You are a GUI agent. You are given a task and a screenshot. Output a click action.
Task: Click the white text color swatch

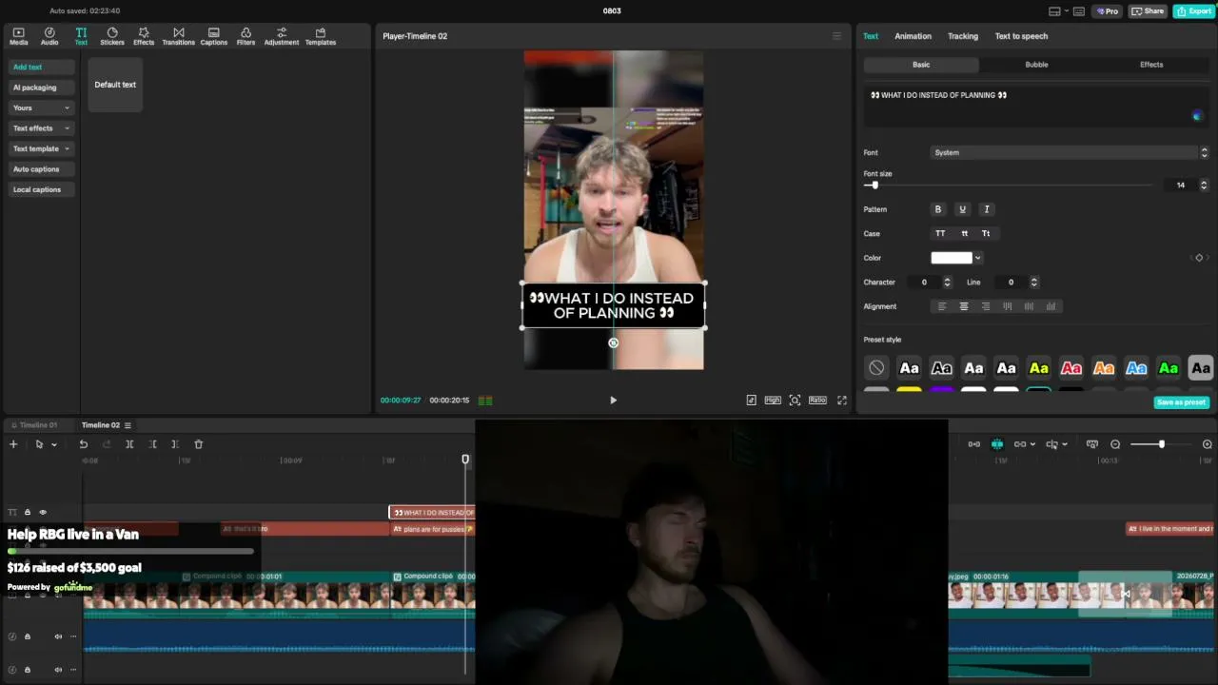pyautogui.click(x=952, y=258)
